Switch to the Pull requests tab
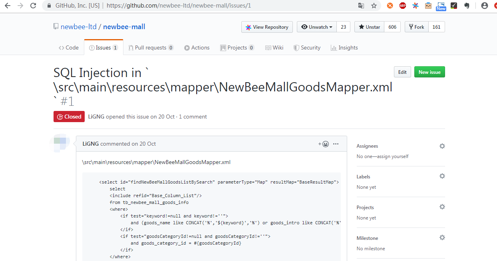 click(151, 47)
